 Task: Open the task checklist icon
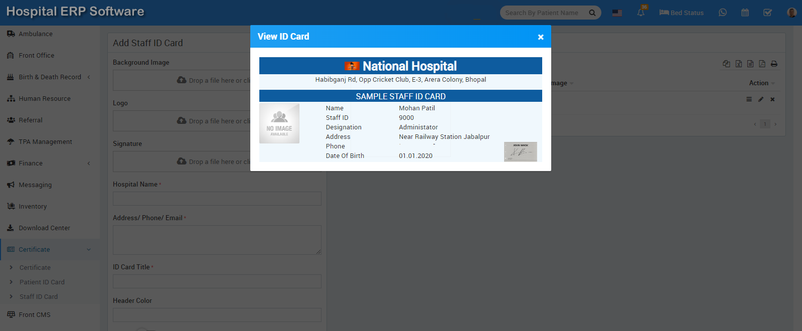767,13
